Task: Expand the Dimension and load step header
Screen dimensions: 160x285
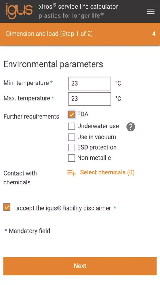Action: pos(80,34)
